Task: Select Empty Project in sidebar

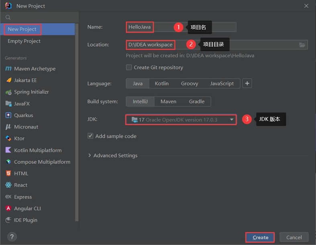Action: (x=37, y=41)
